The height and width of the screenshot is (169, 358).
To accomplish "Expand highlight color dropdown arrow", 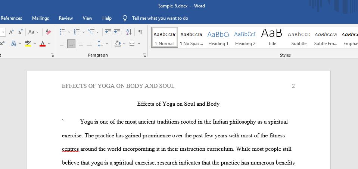I will coord(34,44).
